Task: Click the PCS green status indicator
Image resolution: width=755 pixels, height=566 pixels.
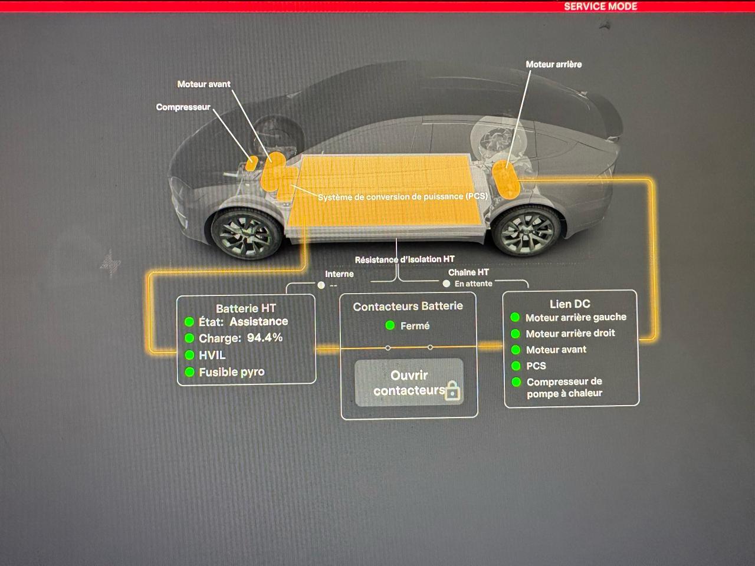Action: 516,366
